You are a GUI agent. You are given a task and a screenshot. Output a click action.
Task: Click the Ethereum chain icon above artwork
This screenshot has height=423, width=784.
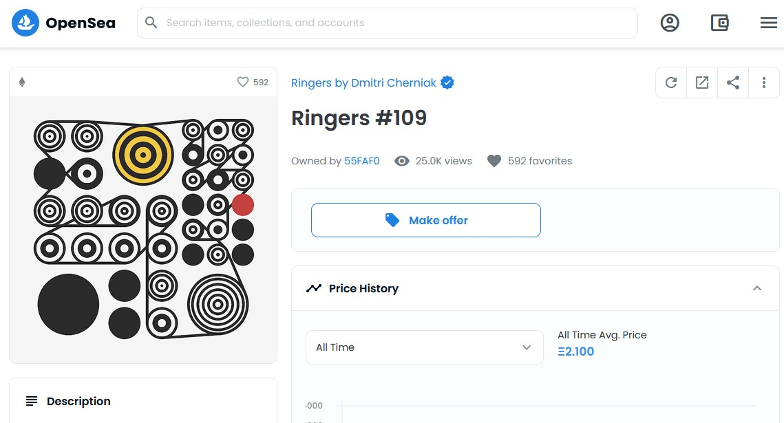21,83
